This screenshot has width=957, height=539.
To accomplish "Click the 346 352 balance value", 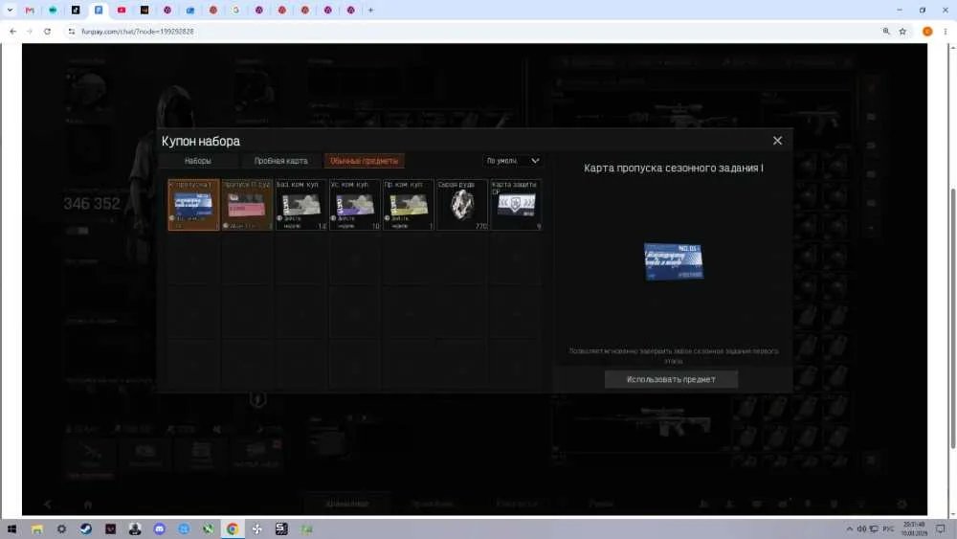I will tap(92, 204).
